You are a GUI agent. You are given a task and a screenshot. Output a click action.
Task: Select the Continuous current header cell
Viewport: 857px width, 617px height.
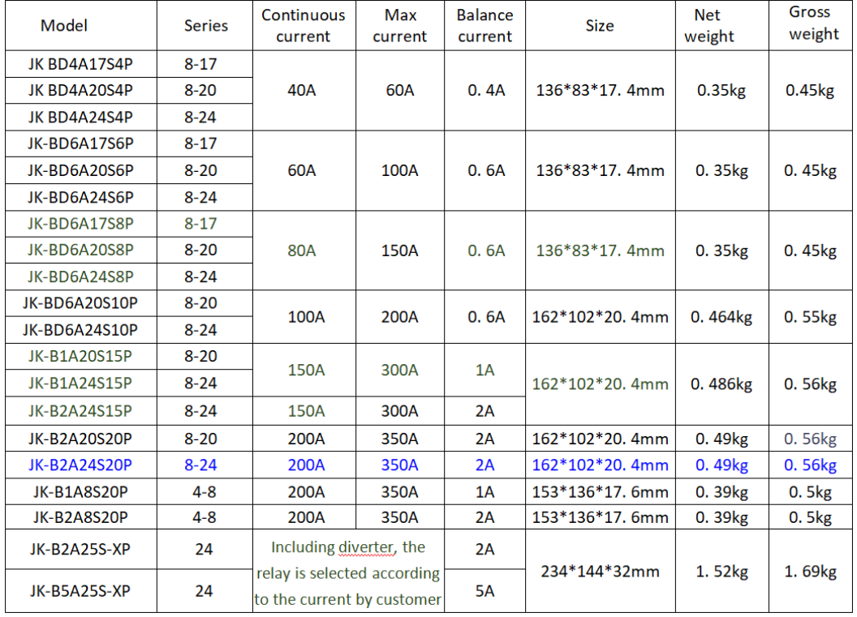pyautogui.click(x=303, y=26)
